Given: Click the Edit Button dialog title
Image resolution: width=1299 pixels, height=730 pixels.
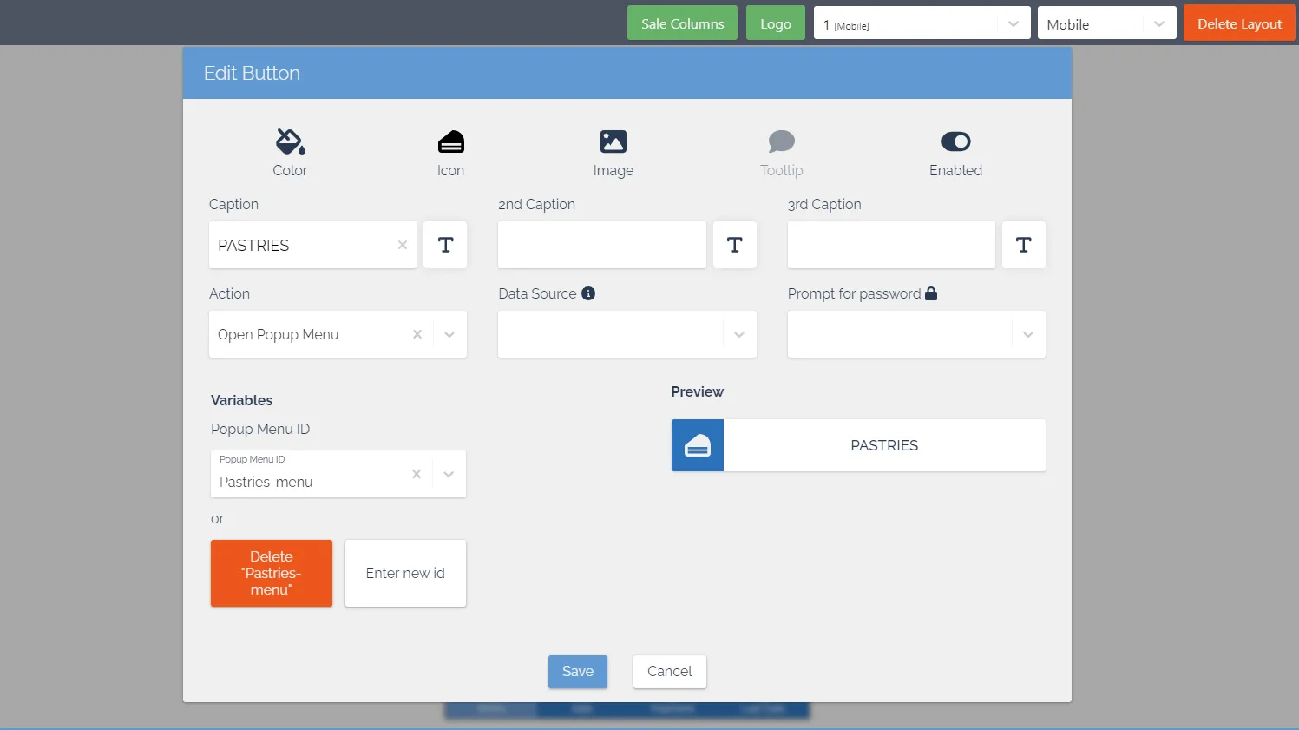Looking at the screenshot, I should tap(252, 73).
